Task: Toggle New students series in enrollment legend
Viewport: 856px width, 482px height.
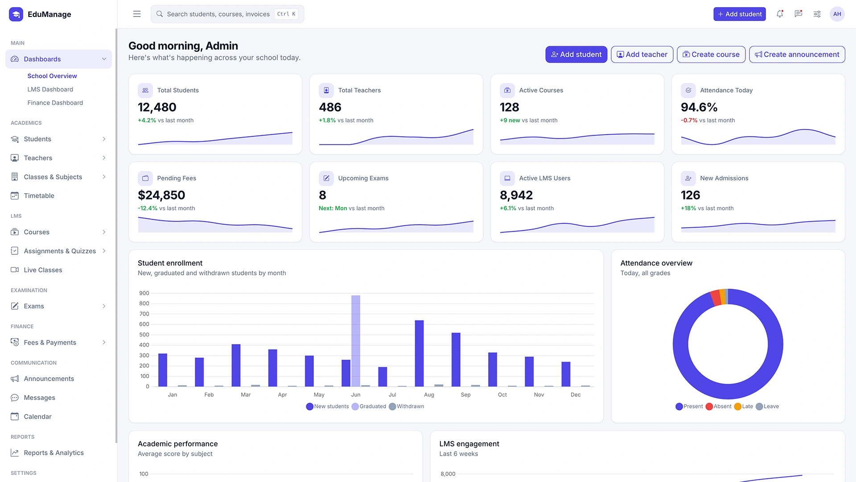Action: click(327, 407)
